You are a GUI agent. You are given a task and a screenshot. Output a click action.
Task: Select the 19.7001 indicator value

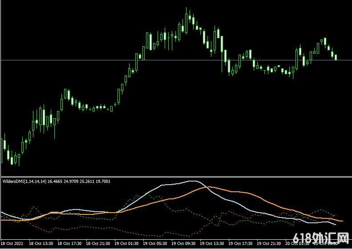[x=103, y=182]
